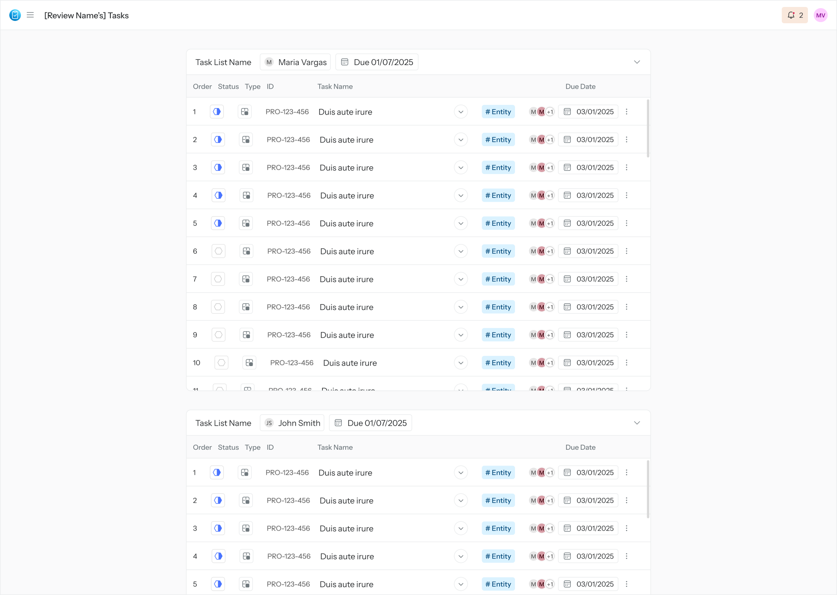Click the MV avatar in the top-right
Image resolution: width=837 pixels, height=595 pixels.
[821, 15]
